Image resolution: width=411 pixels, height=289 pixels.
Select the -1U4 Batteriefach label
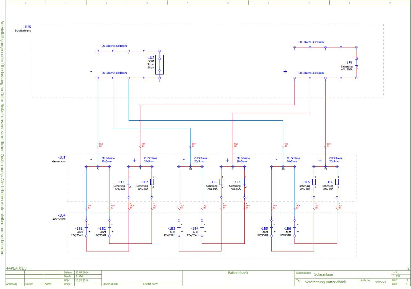pyautogui.click(x=58, y=217)
